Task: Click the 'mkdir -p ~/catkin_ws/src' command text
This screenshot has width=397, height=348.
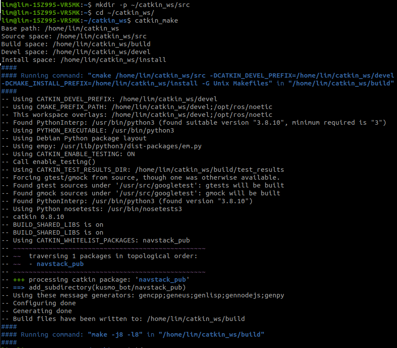Action: (142, 5)
